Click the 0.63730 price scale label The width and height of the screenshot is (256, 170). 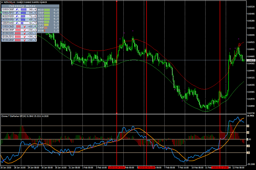[251, 113]
